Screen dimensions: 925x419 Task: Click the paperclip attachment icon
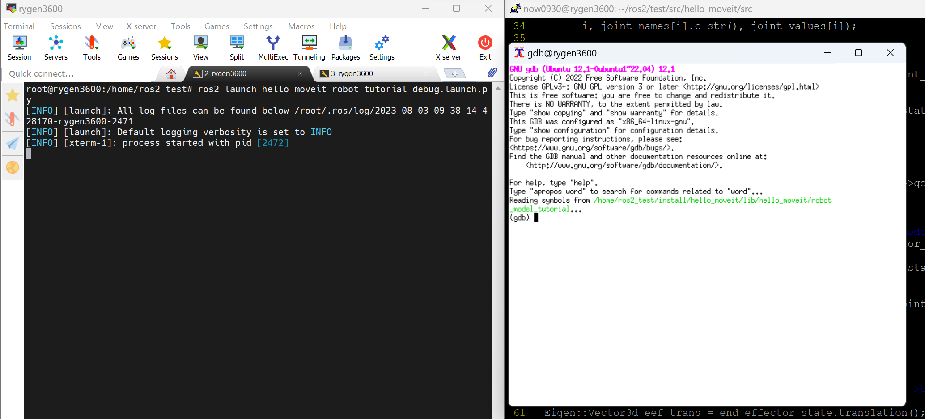coord(492,73)
